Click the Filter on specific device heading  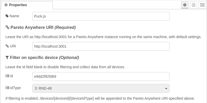point(44,57)
